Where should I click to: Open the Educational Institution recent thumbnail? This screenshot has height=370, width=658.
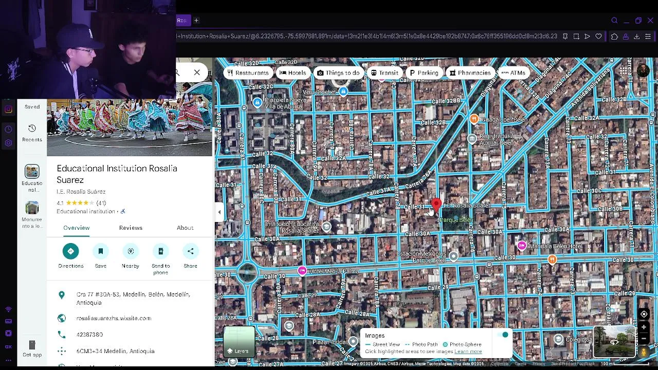[x=32, y=171]
